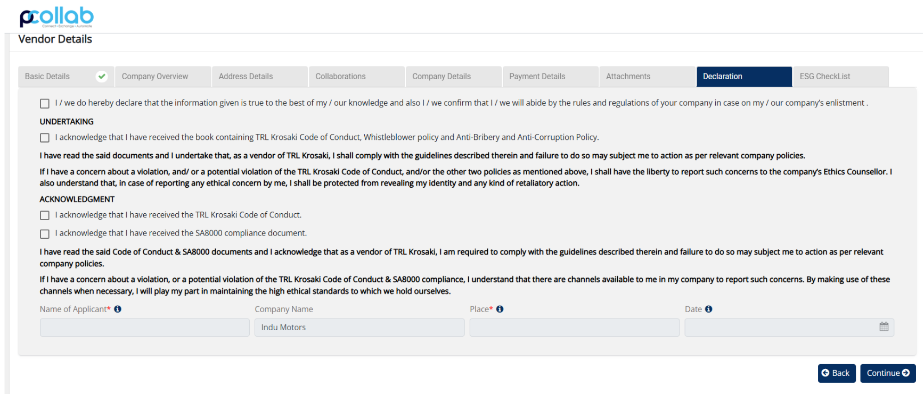Go to the Address Details tab
Image resolution: width=924 pixels, height=394 pixels.
tap(260, 77)
